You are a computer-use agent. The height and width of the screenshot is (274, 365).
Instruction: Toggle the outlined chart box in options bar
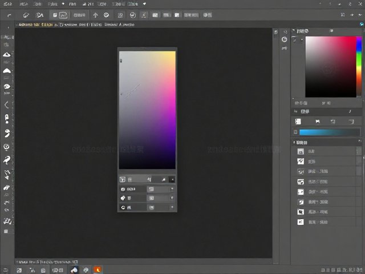click(63, 15)
